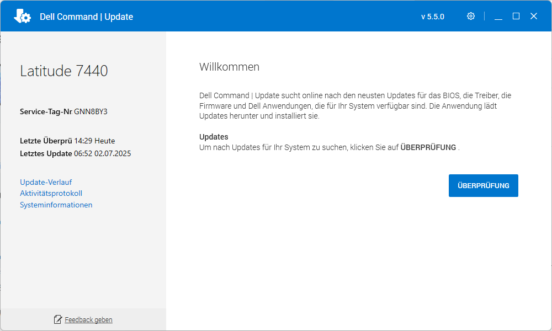Maximize the Dell Command Update window

point(516,17)
